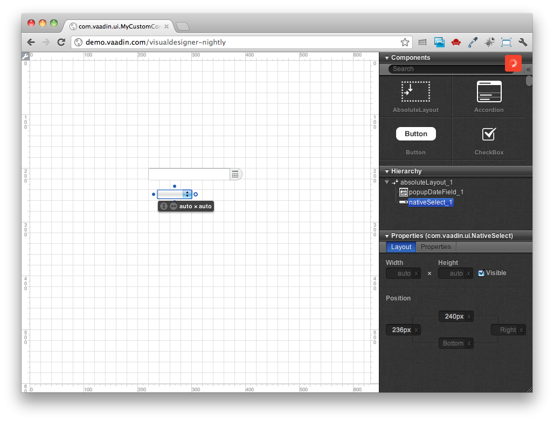Toggle height lock stepper on nativeSelect dimension badge
Image resolution: width=554 pixels, height=422 pixels.
tap(163, 206)
